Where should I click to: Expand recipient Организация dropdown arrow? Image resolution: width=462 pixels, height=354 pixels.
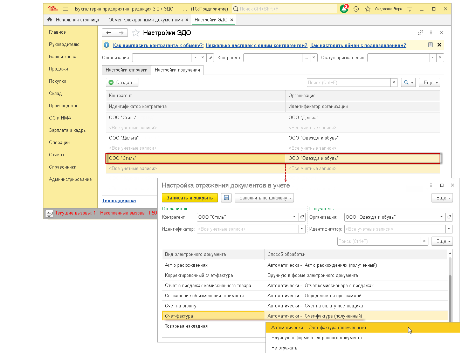(x=441, y=217)
